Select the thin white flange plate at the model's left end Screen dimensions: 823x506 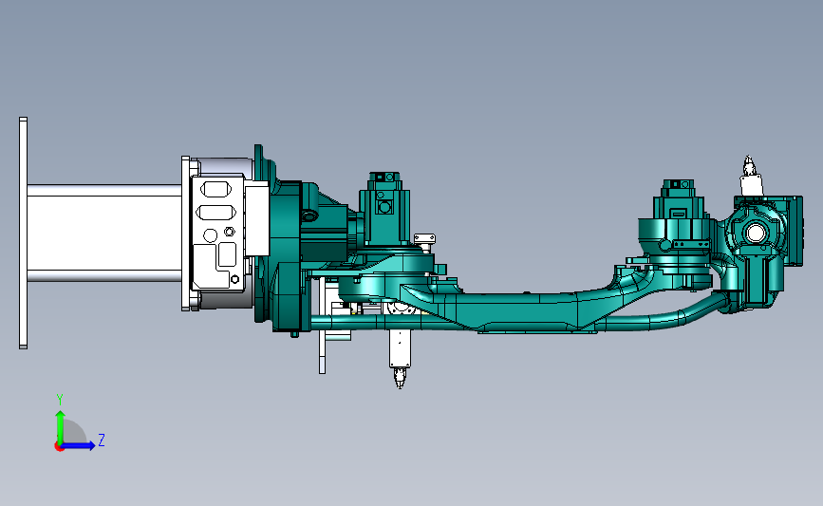coord(23,233)
